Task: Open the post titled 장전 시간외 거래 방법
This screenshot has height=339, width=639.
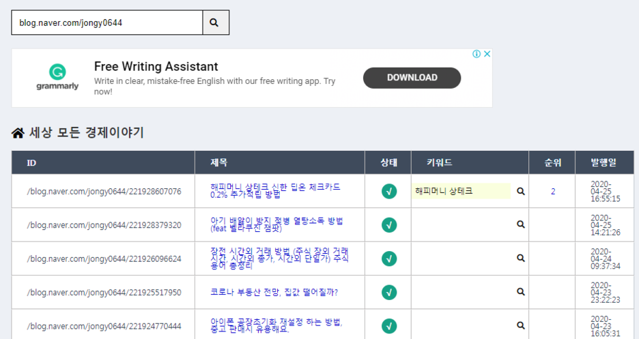Action: (280, 259)
